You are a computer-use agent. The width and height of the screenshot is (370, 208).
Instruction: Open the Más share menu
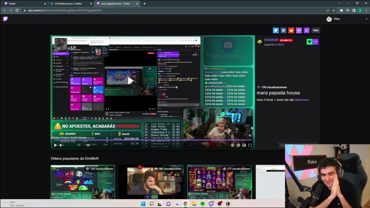pos(316,30)
